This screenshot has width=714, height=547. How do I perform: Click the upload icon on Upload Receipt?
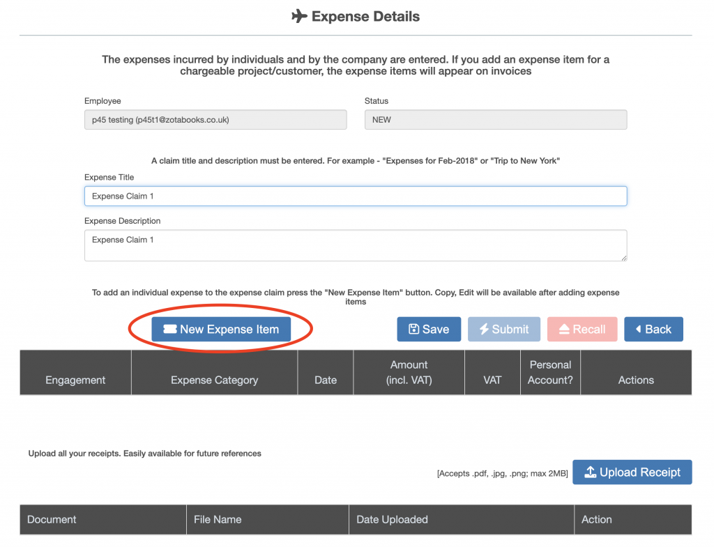pyautogui.click(x=590, y=472)
